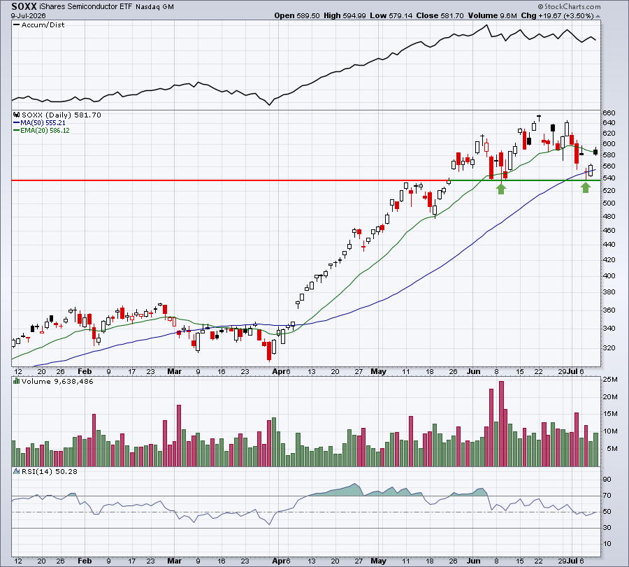Viewport: 629px width, 567px height.
Task: Click the 9-Jul-2026 date text
Action: 28,16
